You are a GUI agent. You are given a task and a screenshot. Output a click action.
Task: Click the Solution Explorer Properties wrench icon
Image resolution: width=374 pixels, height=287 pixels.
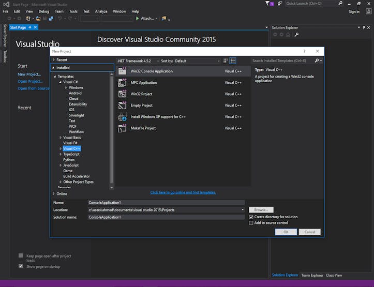point(296,35)
